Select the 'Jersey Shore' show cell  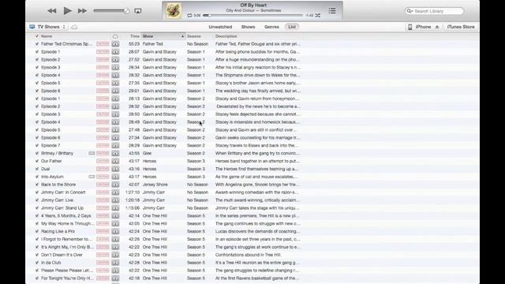[155, 185]
